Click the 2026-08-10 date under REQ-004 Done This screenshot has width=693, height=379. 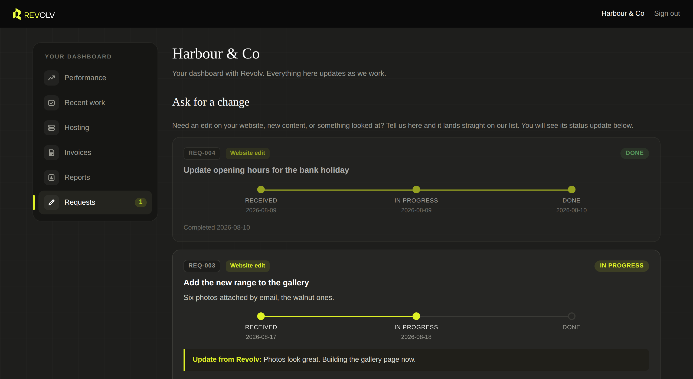pos(571,210)
